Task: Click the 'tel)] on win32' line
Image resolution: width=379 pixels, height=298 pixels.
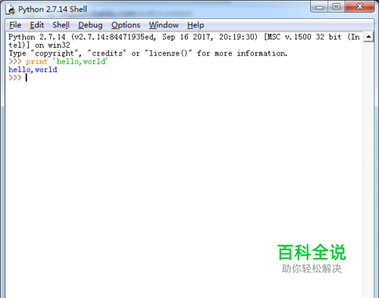Action: (x=39, y=45)
